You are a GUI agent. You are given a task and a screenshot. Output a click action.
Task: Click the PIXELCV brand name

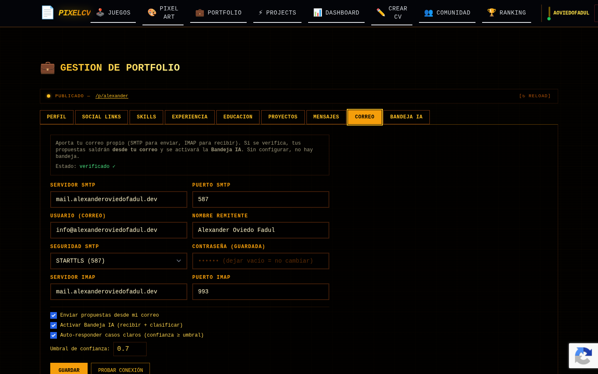coord(74,13)
